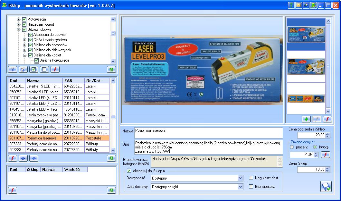Screen dimensions: 341x201
Task: Select 'Letnia torebka w pas...' product row
Action: point(43,115)
